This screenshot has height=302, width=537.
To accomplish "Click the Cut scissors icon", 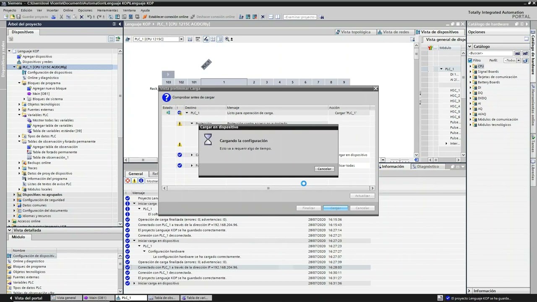I will (61, 17).
